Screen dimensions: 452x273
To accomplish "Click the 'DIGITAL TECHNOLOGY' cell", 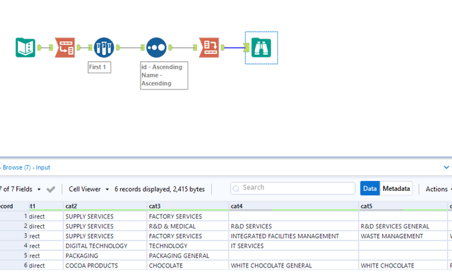I will pos(105,246).
